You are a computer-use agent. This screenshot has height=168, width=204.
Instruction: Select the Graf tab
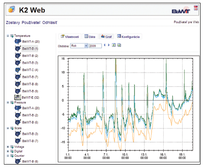pos(106,37)
